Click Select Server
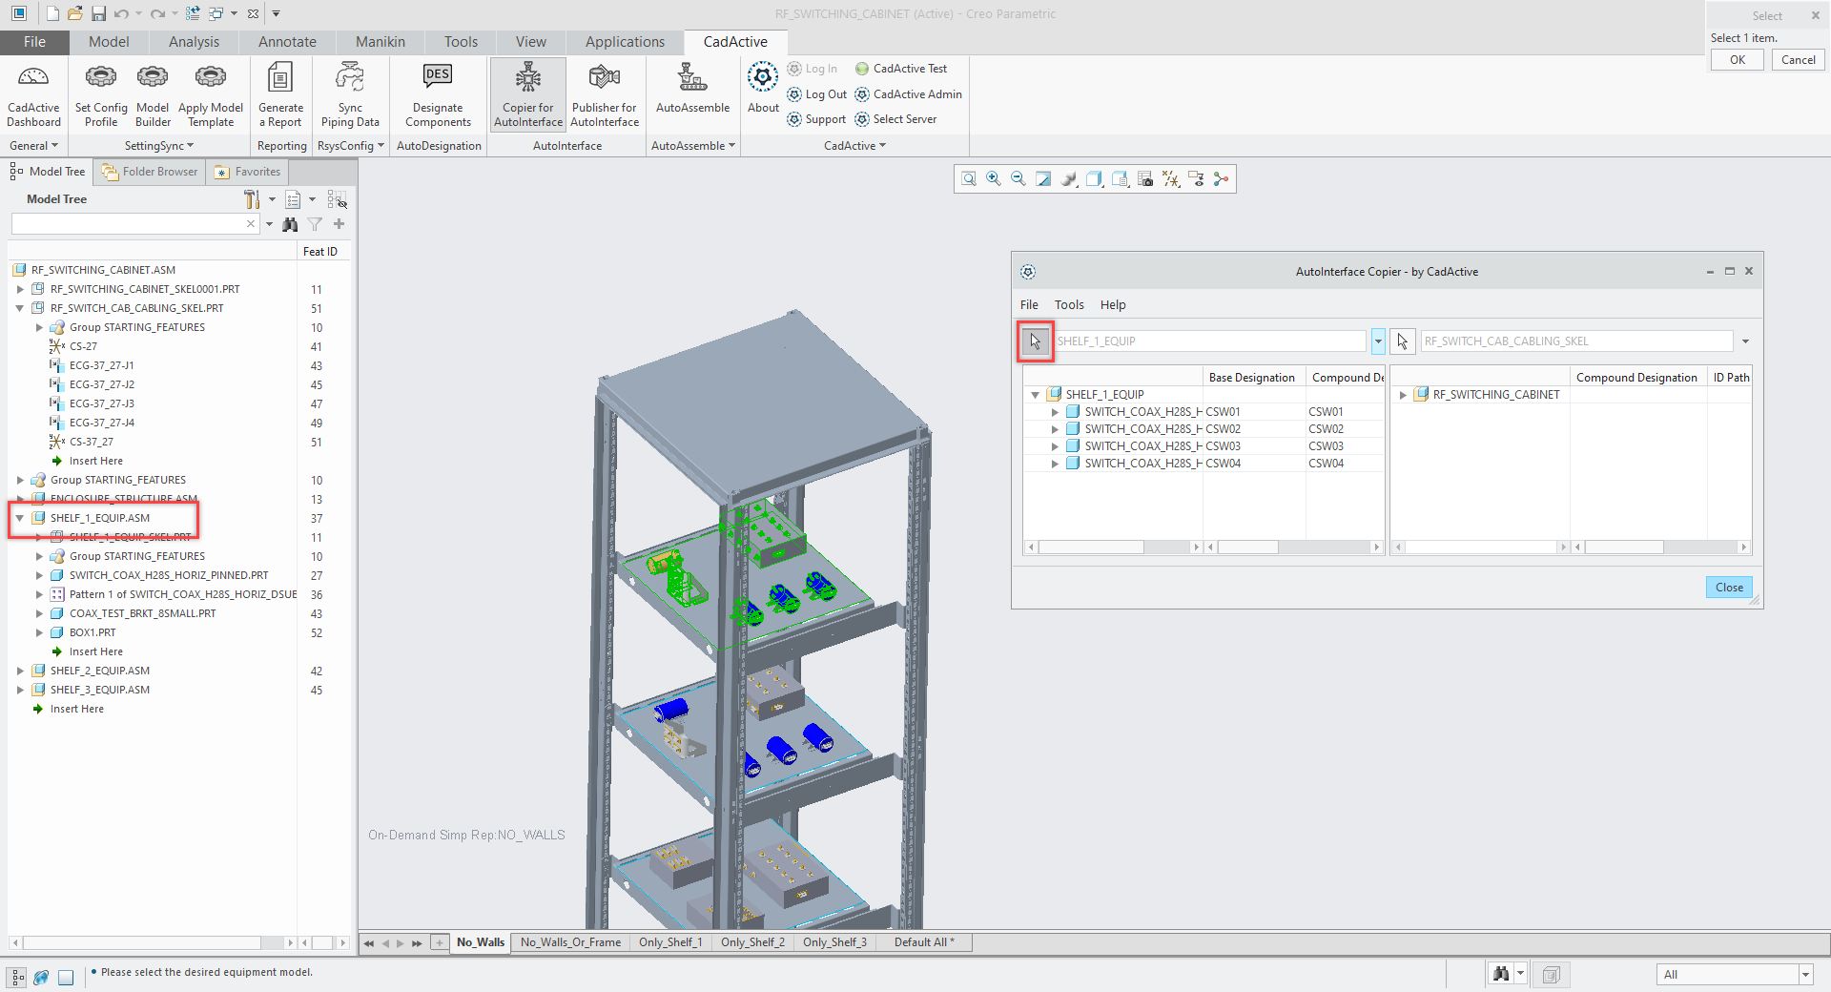The width and height of the screenshot is (1831, 992). [896, 119]
